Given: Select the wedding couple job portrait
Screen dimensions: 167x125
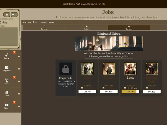Looking at the screenshot, I should 87,69.
